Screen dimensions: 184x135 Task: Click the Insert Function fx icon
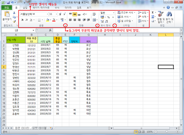click(x=50, y=30)
